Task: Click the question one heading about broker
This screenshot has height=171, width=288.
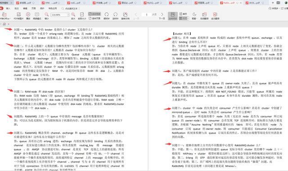Action: click(x=53, y=30)
